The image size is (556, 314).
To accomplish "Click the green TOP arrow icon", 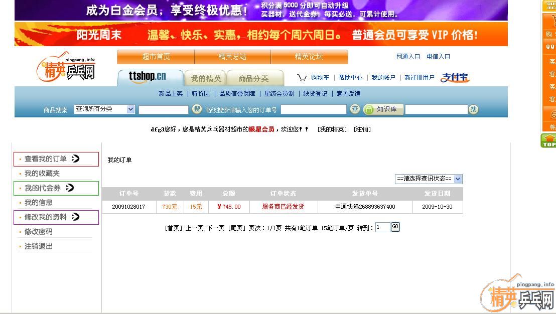I will [x=548, y=141].
